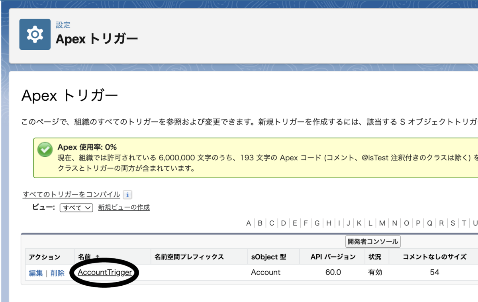Click 新規ビューの作成

click(x=123, y=207)
